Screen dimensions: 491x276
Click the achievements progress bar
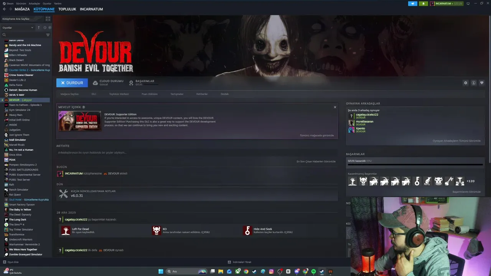(x=415, y=165)
